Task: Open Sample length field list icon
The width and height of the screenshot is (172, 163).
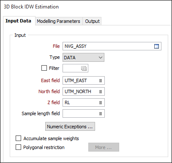Action: [101, 113]
